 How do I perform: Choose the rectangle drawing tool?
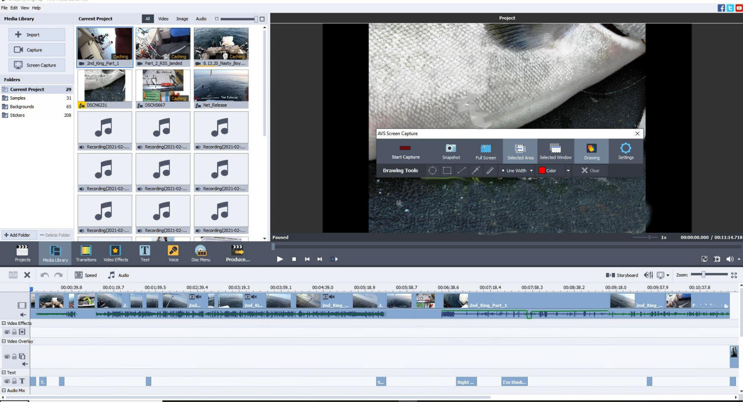[x=447, y=171]
